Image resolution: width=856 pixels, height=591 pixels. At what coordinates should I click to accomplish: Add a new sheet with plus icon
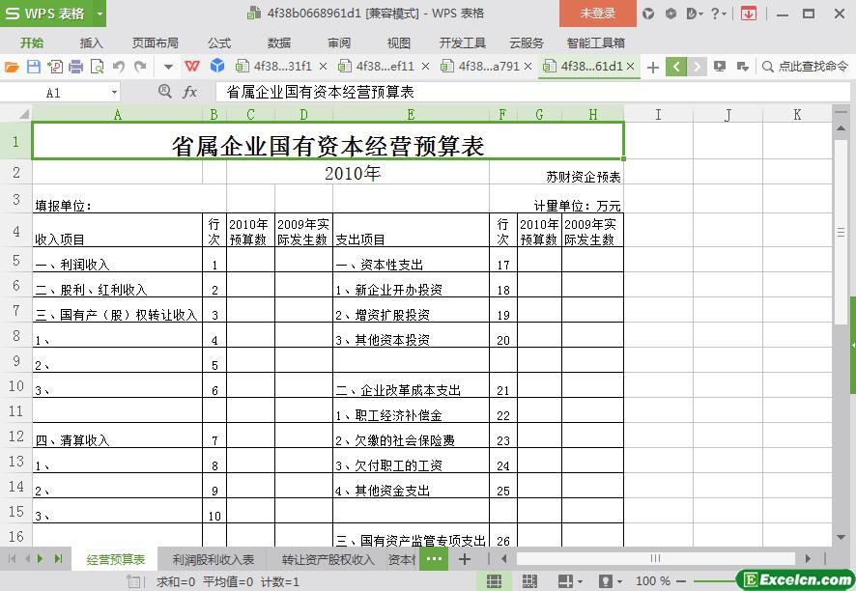(465, 559)
